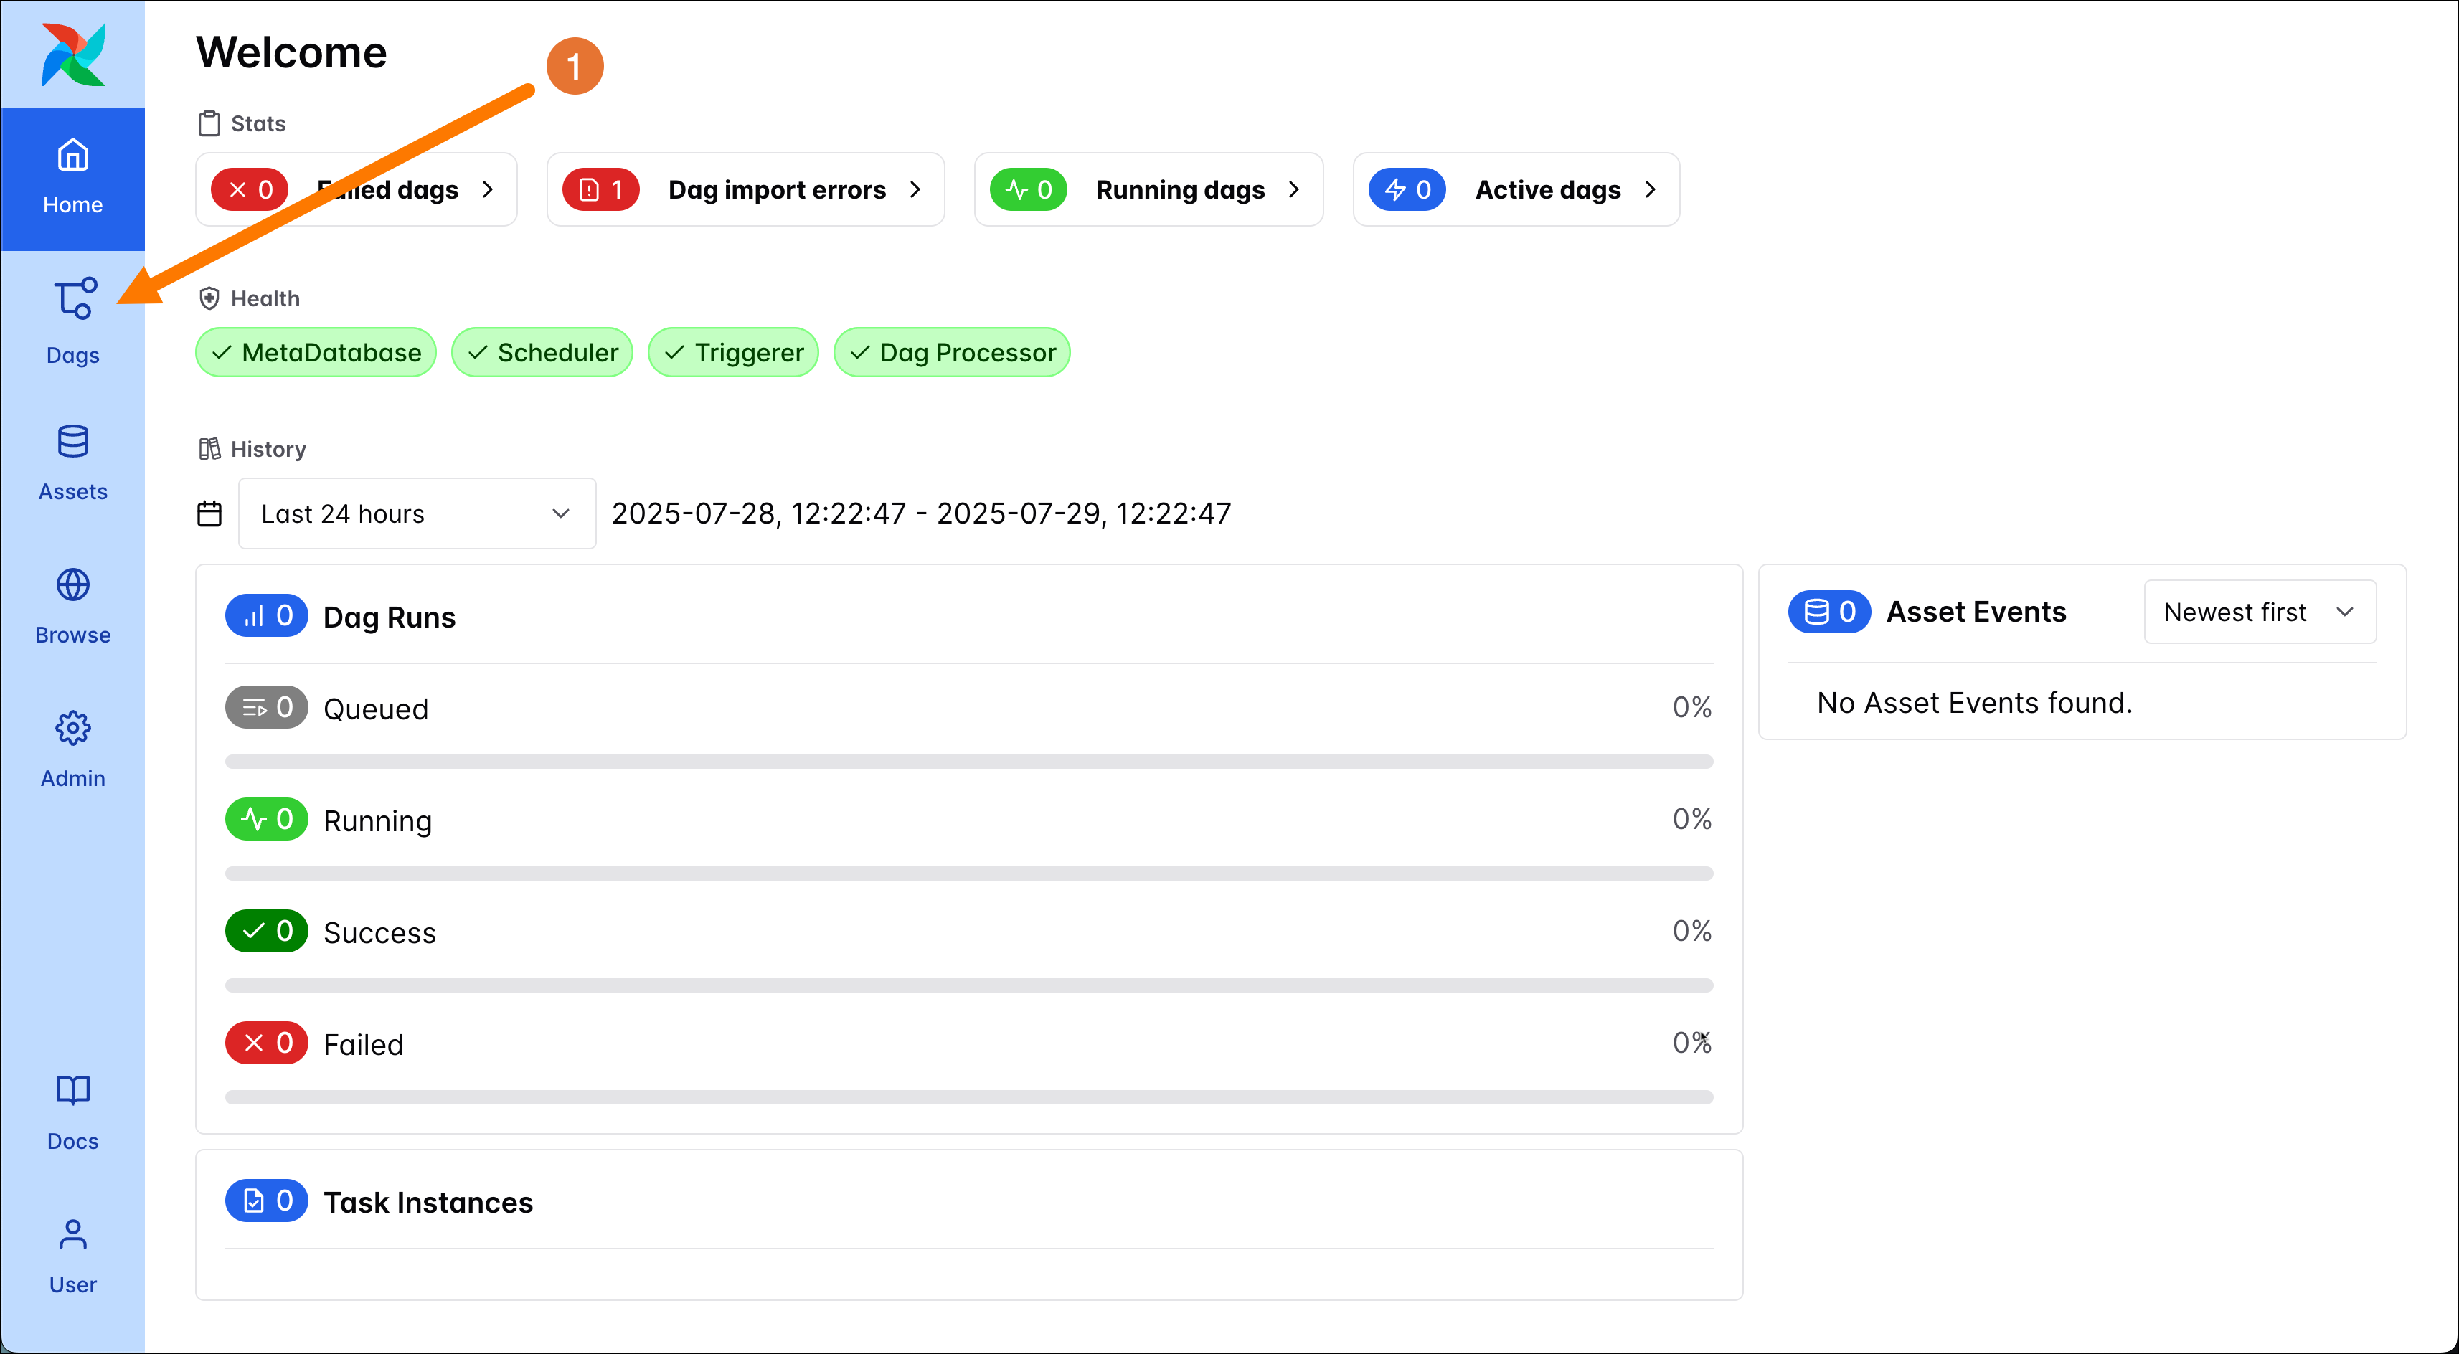Viewport: 2459px width, 1354px height.
Task: Open the Dags page from sidebar
Action: 72,321
